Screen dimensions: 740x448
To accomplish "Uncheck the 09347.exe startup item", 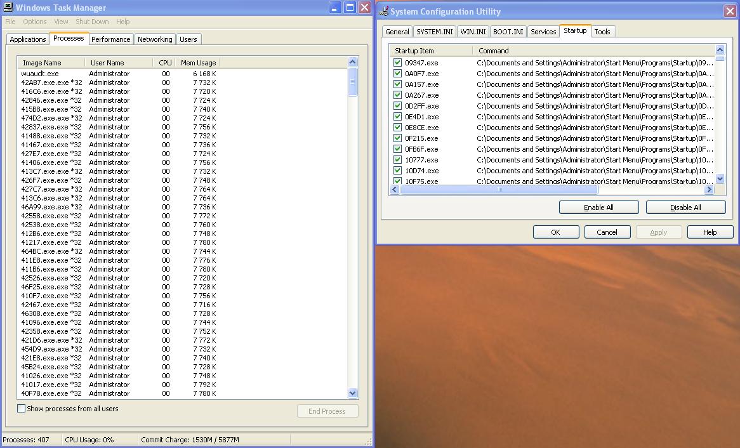I will coord(397,63).
